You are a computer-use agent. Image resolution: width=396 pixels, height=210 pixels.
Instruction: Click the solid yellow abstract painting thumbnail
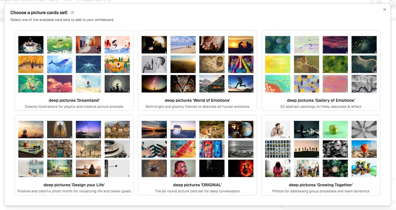[278, 64]
